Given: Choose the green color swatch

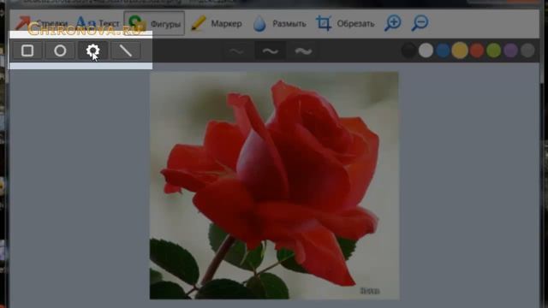Looking at the screenshot, I should [494, 50].
